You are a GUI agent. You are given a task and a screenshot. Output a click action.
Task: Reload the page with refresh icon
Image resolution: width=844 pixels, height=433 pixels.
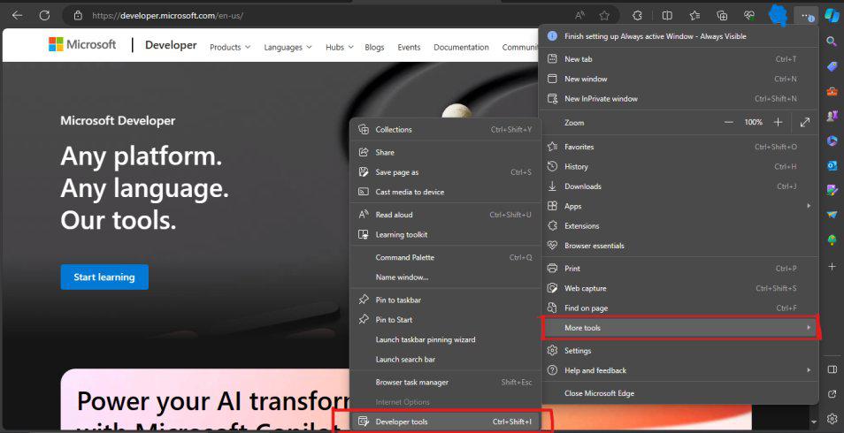tap(44, 16)
